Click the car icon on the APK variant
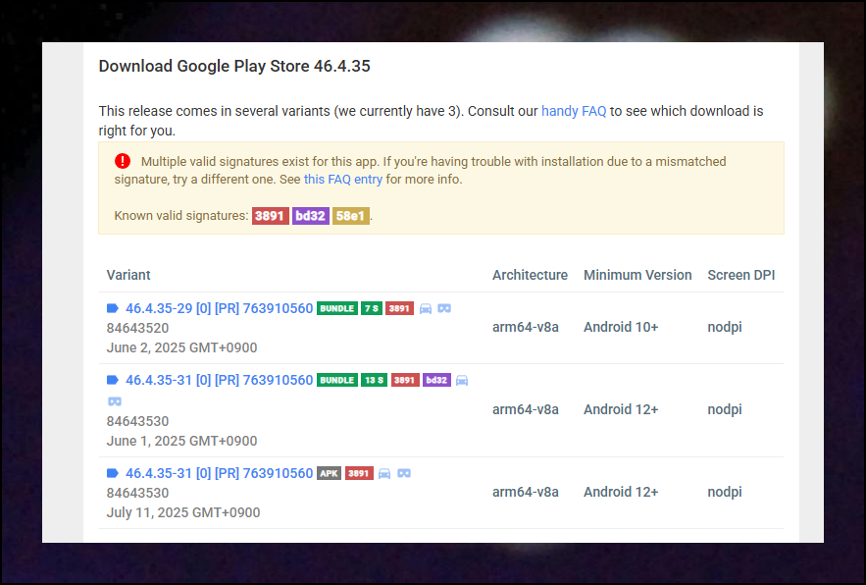The image size is (866, 585). pyautogui.click(x=384, y=473)
